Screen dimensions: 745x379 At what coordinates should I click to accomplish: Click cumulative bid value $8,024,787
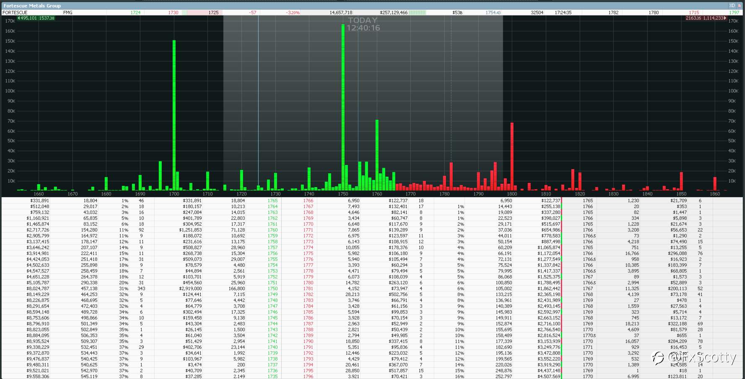[x=38, y=289]
